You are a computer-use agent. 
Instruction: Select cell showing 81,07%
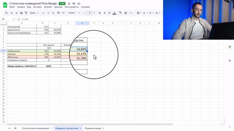[x=55, y=30]
